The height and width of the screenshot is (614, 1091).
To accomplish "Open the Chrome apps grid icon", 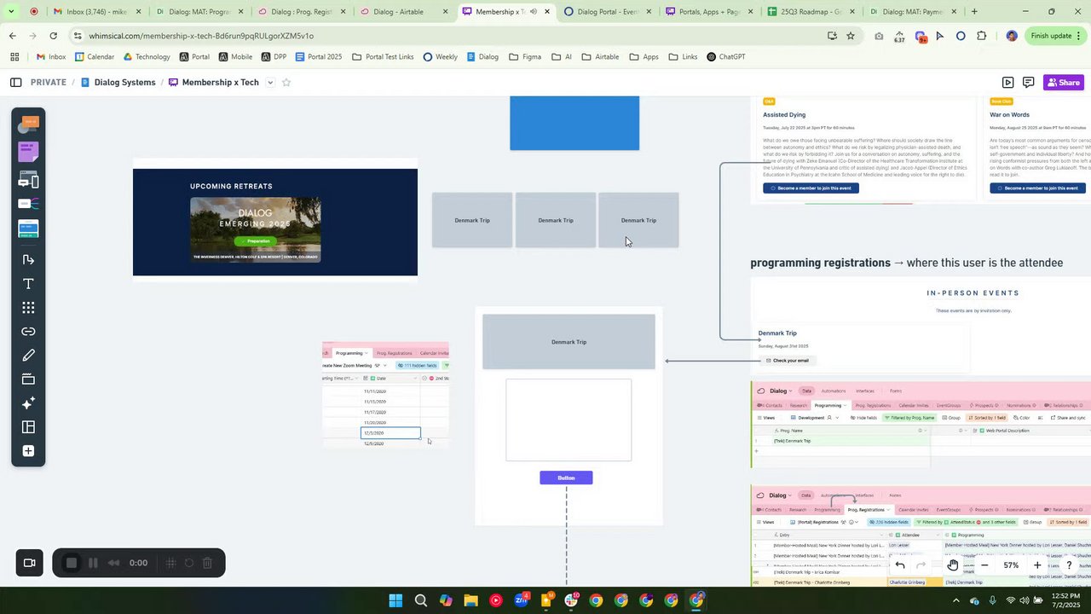I will pos(14,57).
